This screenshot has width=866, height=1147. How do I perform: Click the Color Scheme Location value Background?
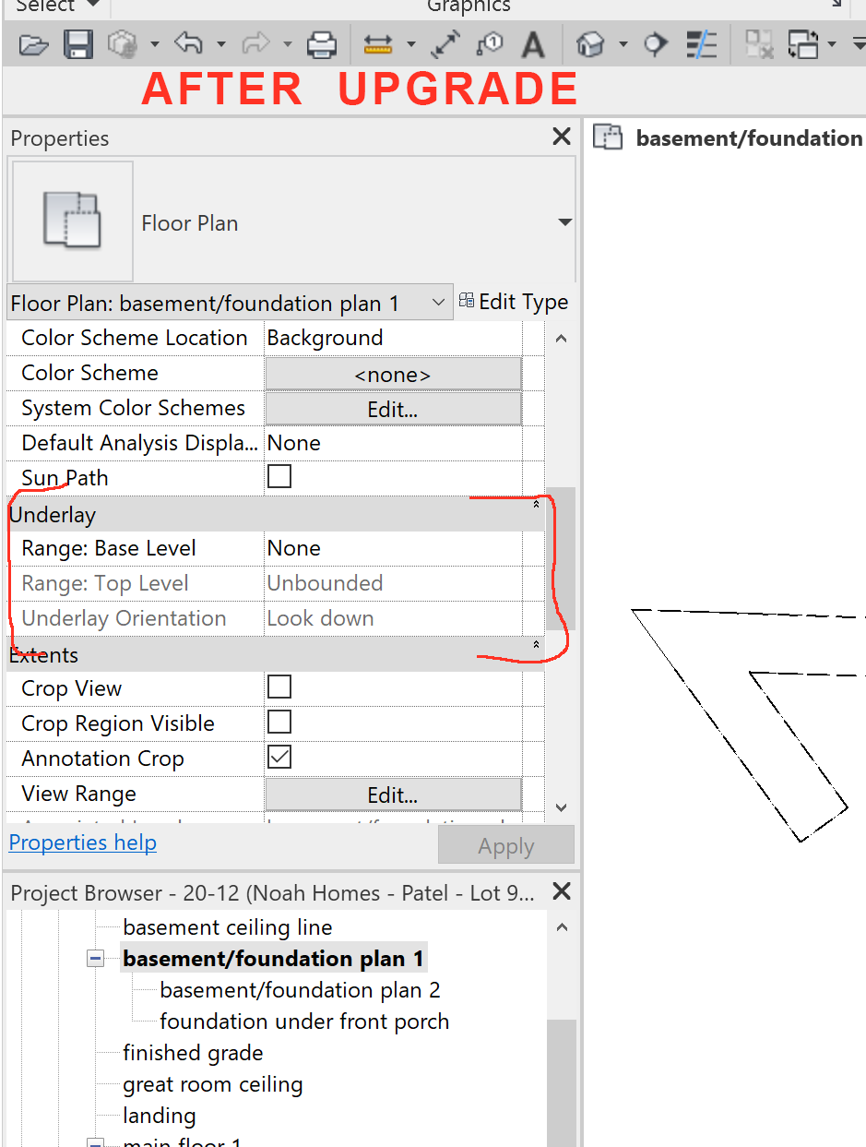(393, 338)
